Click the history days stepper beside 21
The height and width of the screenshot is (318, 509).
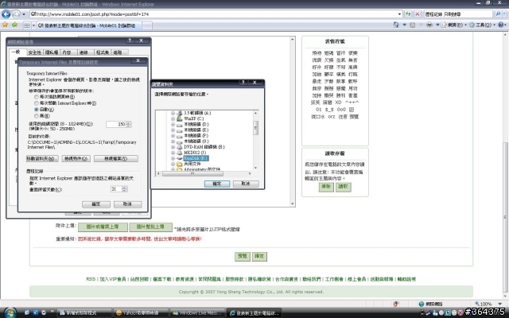click(125, 189)
